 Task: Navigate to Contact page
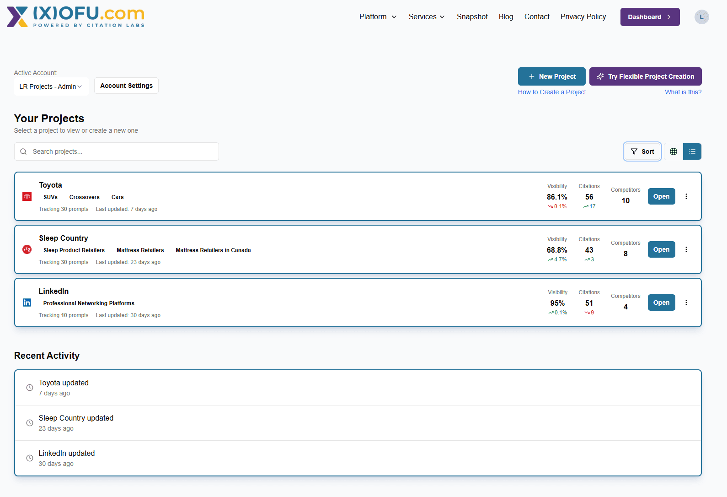tap(537, 17)
